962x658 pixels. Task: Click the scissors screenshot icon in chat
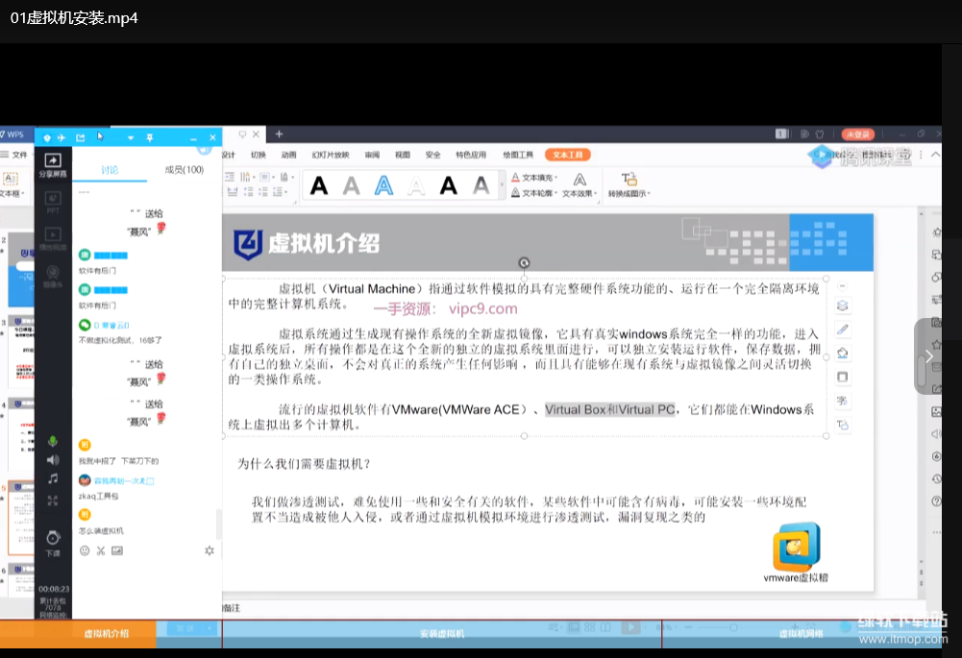click(101, 550)
